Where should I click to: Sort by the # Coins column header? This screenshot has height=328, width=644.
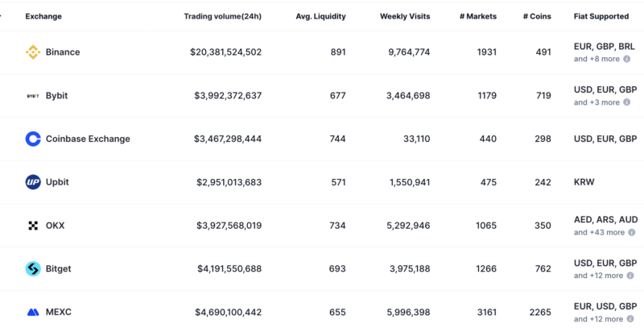(x=536, y=16)
